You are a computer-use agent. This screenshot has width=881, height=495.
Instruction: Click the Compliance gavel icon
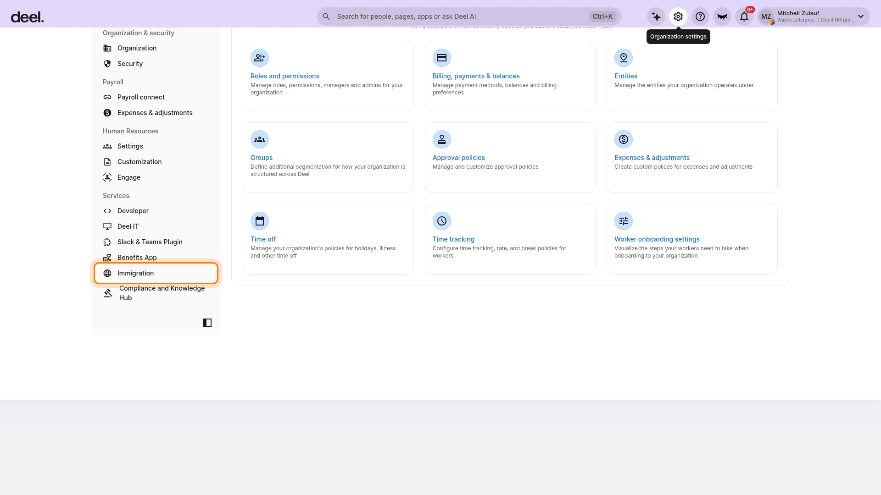point(108,293)
